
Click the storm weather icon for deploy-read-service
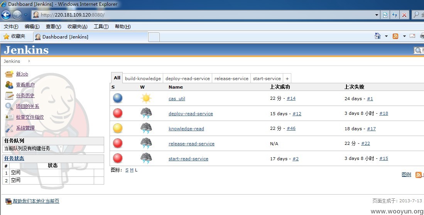pos(146,113)
